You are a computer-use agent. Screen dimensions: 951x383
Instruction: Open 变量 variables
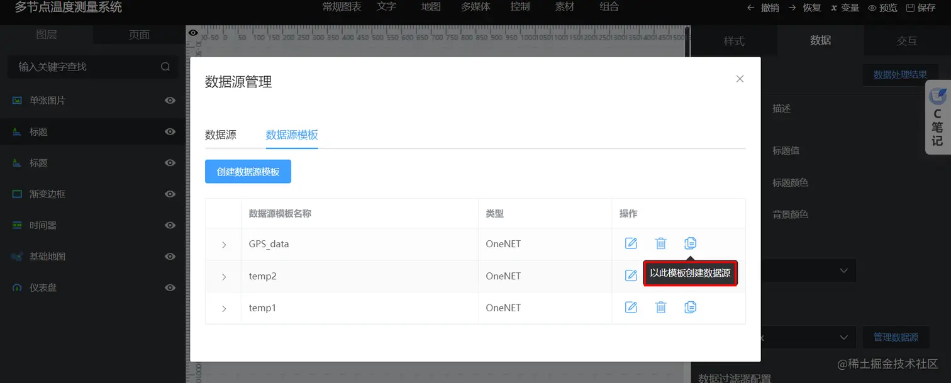(x=845, y=8)
